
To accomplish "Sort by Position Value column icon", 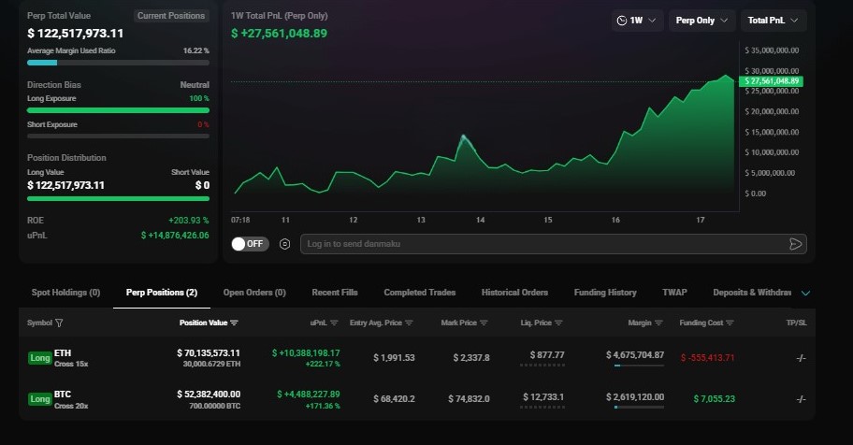I will pyautogui.click(x=234, y=323).
